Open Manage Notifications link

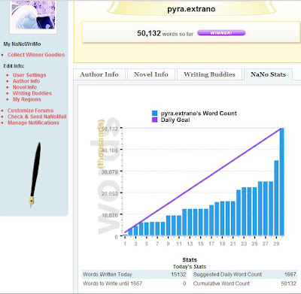pos(33,123)
